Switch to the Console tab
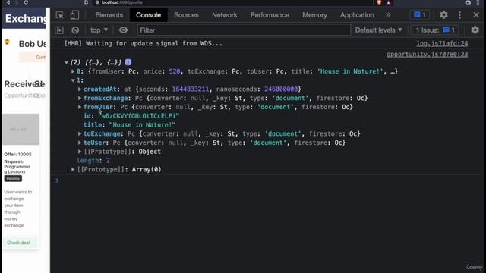The width and height of the screenshot is (486, 273). click(149, 15)
